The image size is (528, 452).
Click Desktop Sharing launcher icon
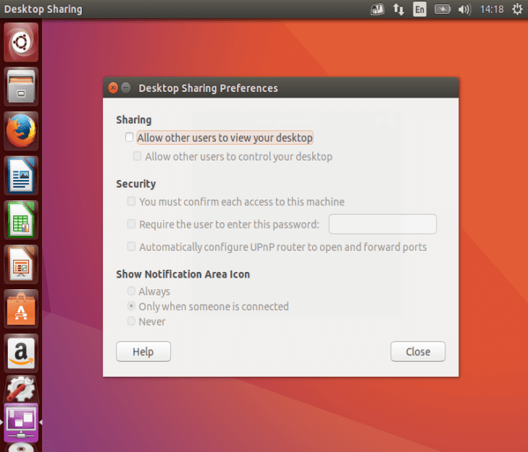coord(21,422)
